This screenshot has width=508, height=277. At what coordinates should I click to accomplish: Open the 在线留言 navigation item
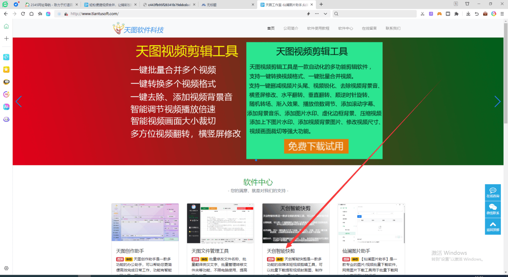coord(369,28)
